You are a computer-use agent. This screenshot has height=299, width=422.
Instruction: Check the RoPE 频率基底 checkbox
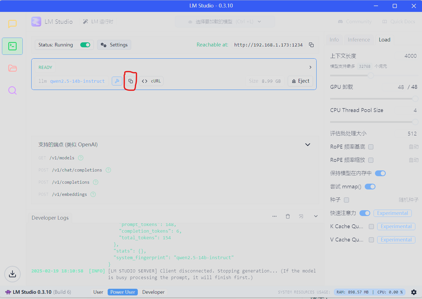371,147
